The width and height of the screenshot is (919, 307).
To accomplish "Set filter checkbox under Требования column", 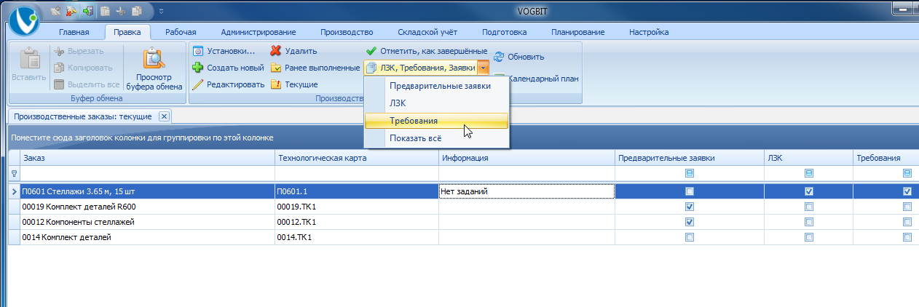I will (907, 173).
